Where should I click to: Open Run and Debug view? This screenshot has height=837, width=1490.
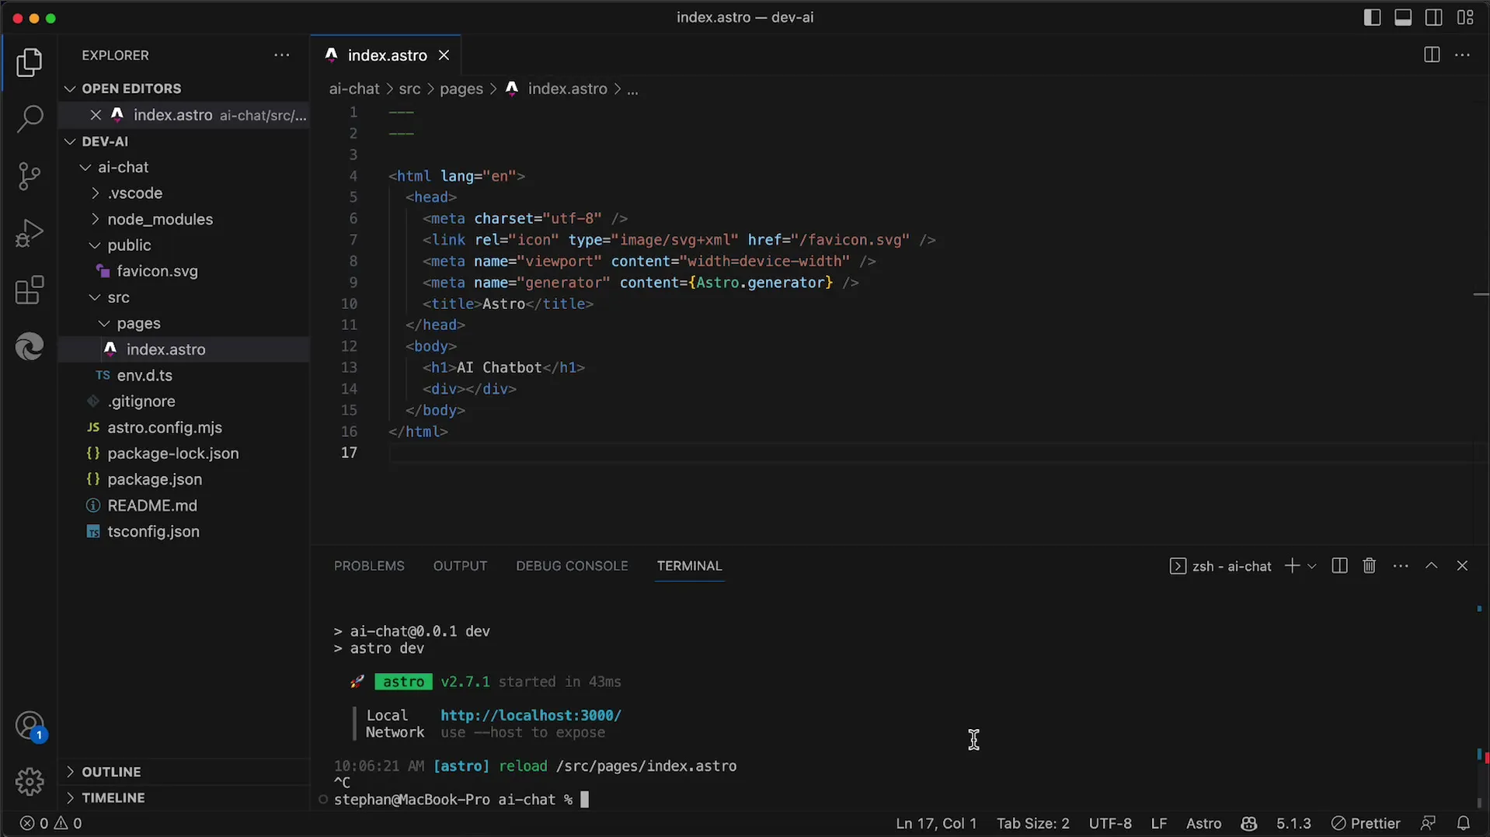click(29, 233)
